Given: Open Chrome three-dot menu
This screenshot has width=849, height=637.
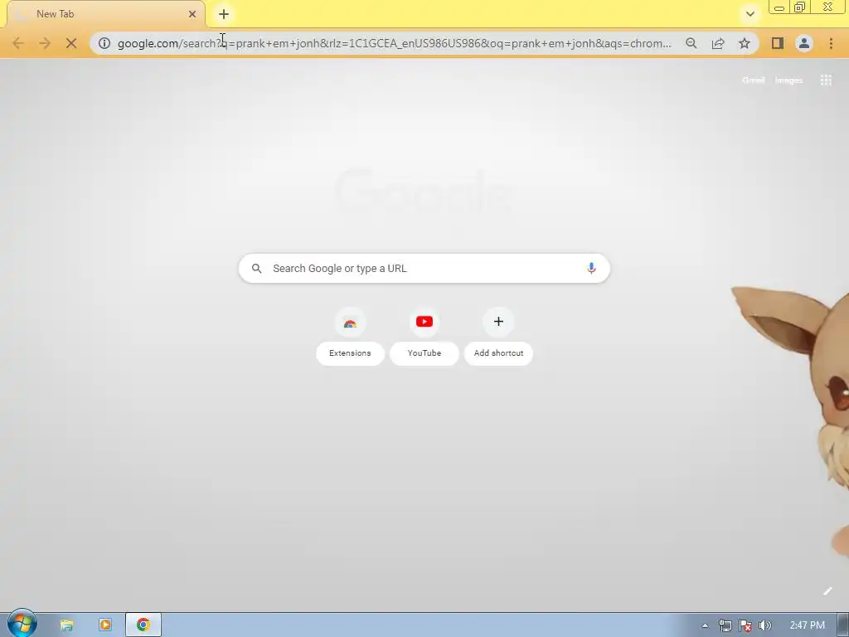Looking at the screenshot, I should pos(831,43).
